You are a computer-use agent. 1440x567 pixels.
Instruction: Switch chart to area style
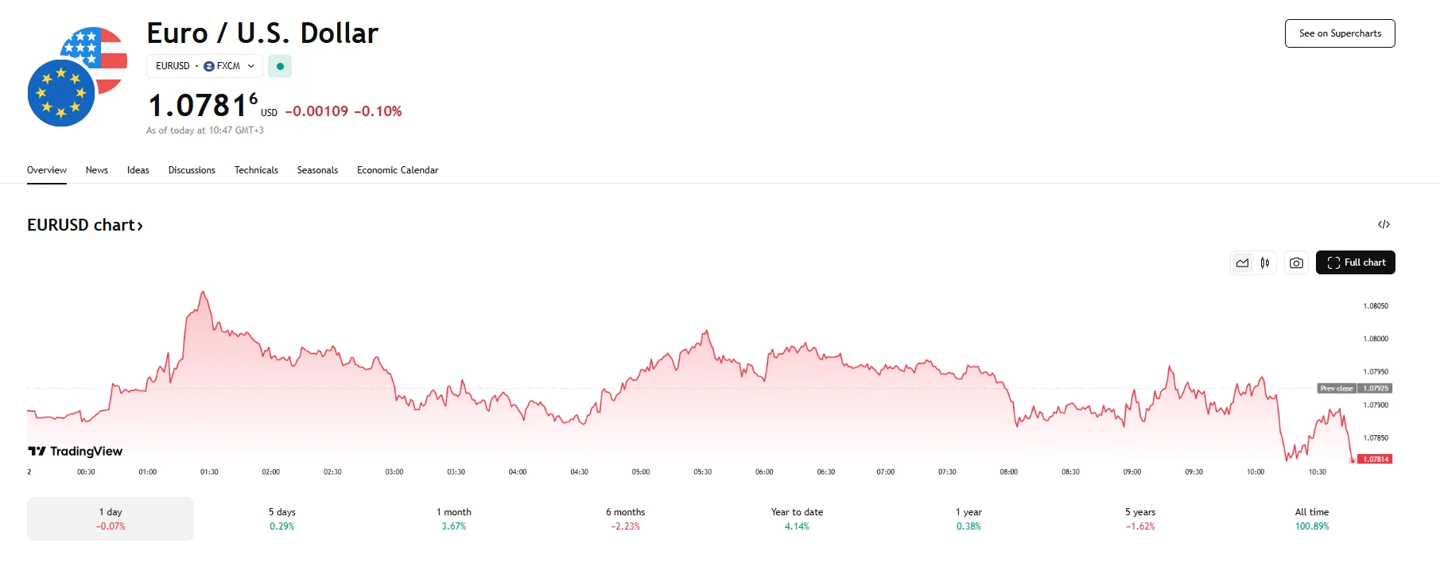(x=1242, y=262)
